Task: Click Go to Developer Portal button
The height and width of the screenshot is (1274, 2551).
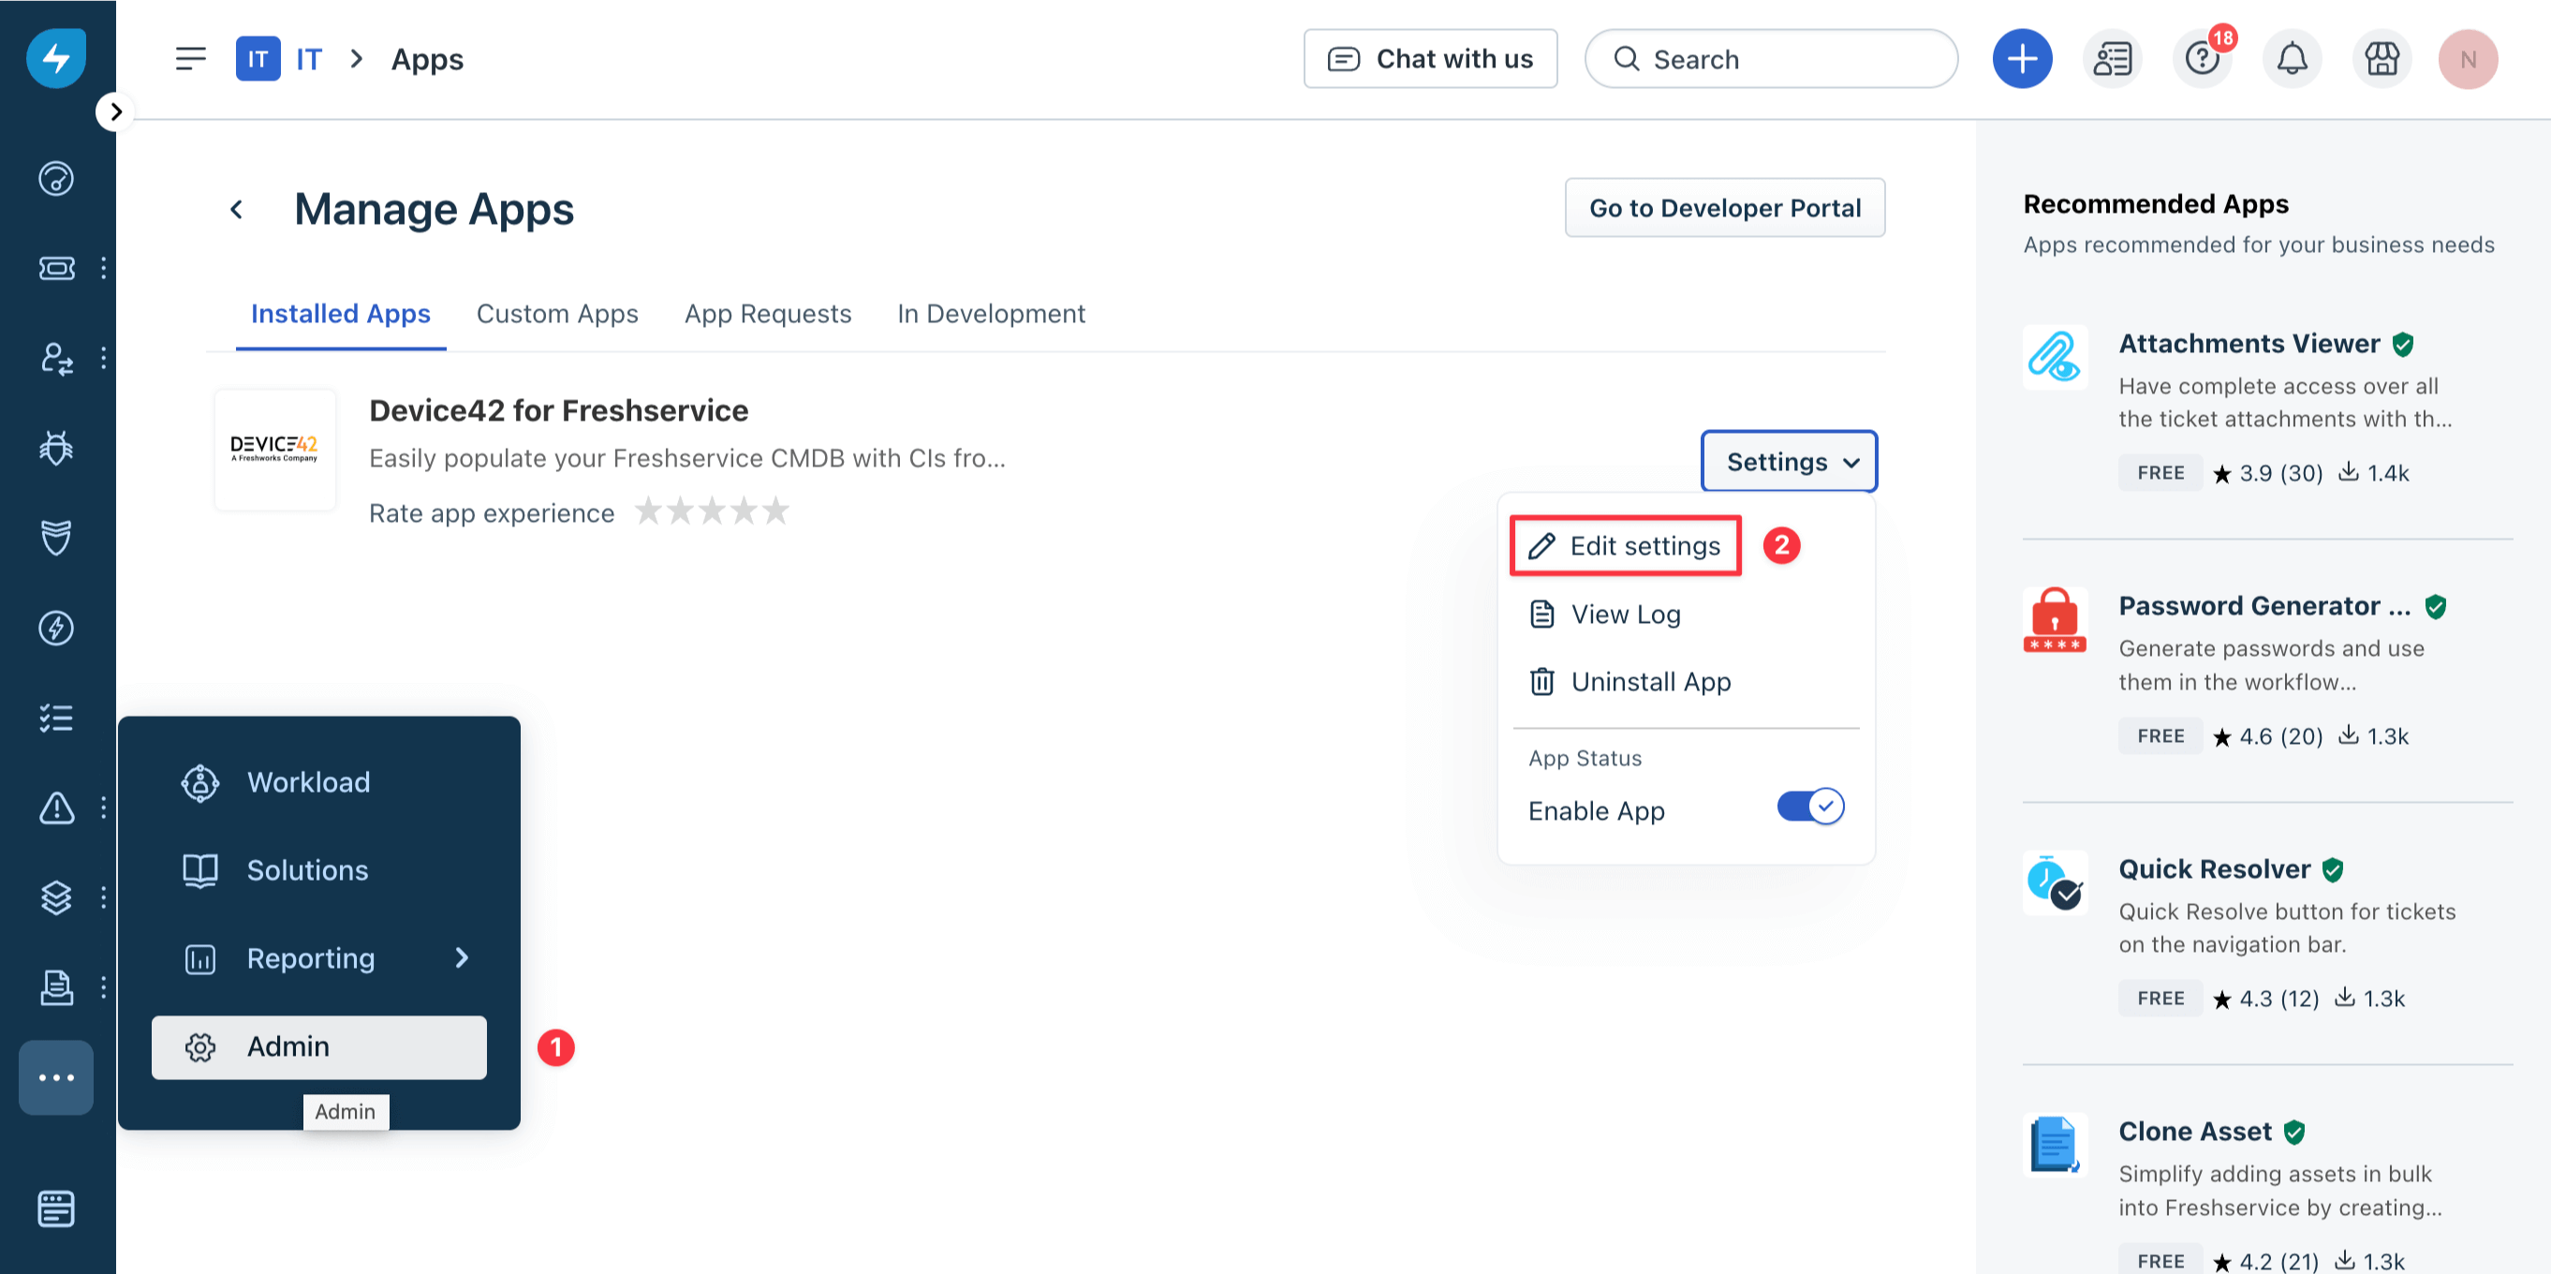Action: [1724, 208]
